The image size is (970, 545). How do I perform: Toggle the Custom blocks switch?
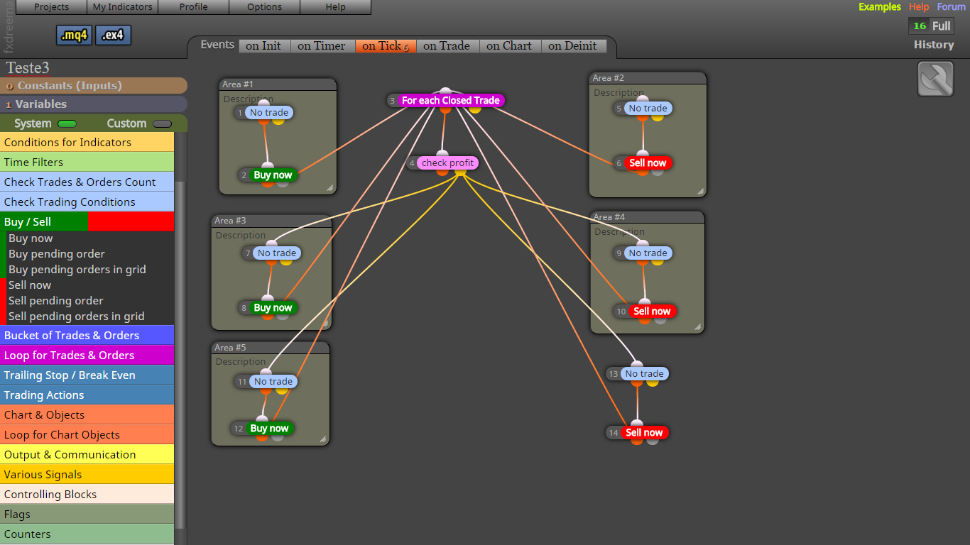pyautogui.click(x=163, y=123)
